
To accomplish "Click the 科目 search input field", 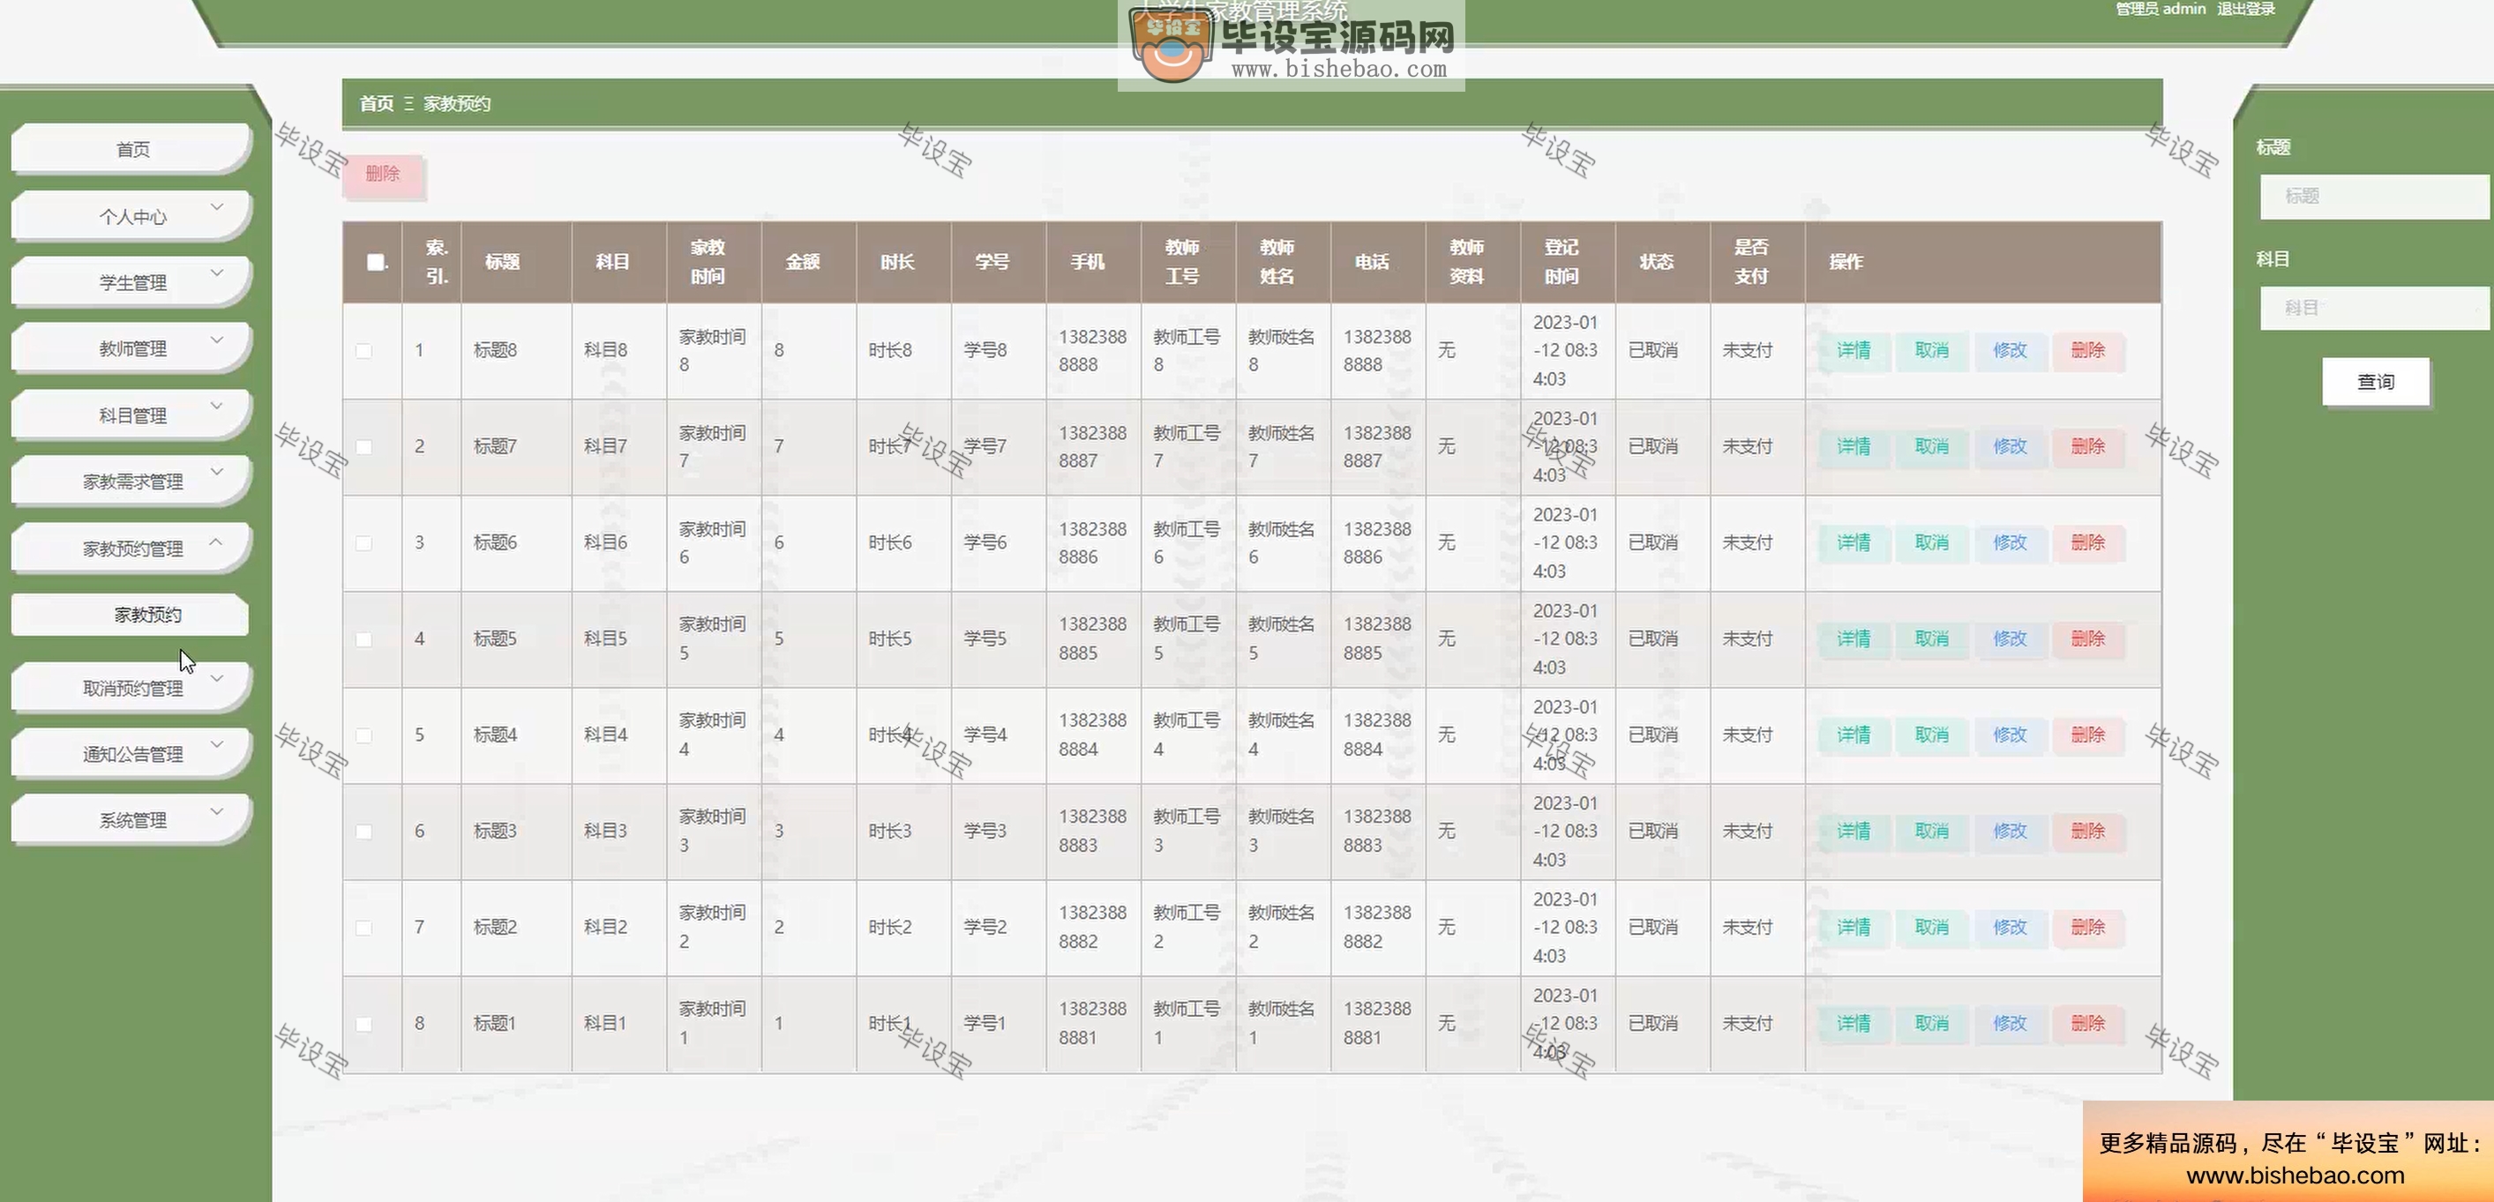I will tap(2375, 308).
